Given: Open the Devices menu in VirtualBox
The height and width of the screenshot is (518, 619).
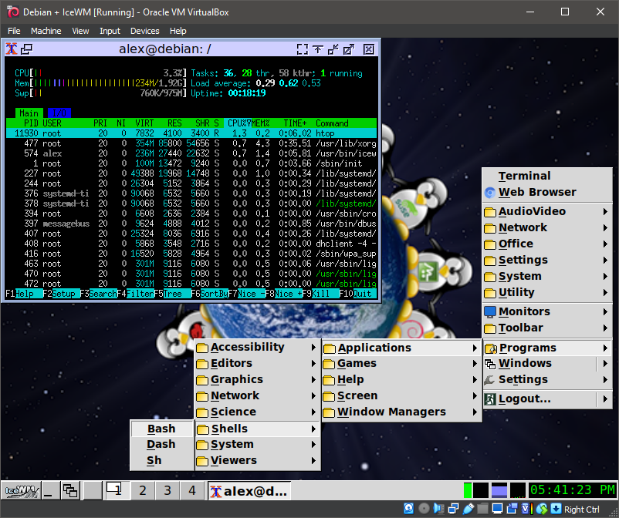Looking at the screenshot, I should (x=144, y=31).
